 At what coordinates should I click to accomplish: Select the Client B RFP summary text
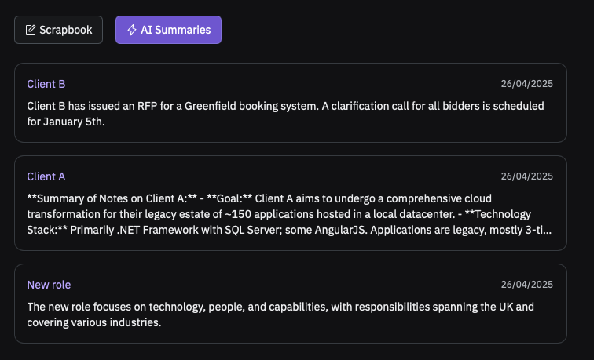286,114
